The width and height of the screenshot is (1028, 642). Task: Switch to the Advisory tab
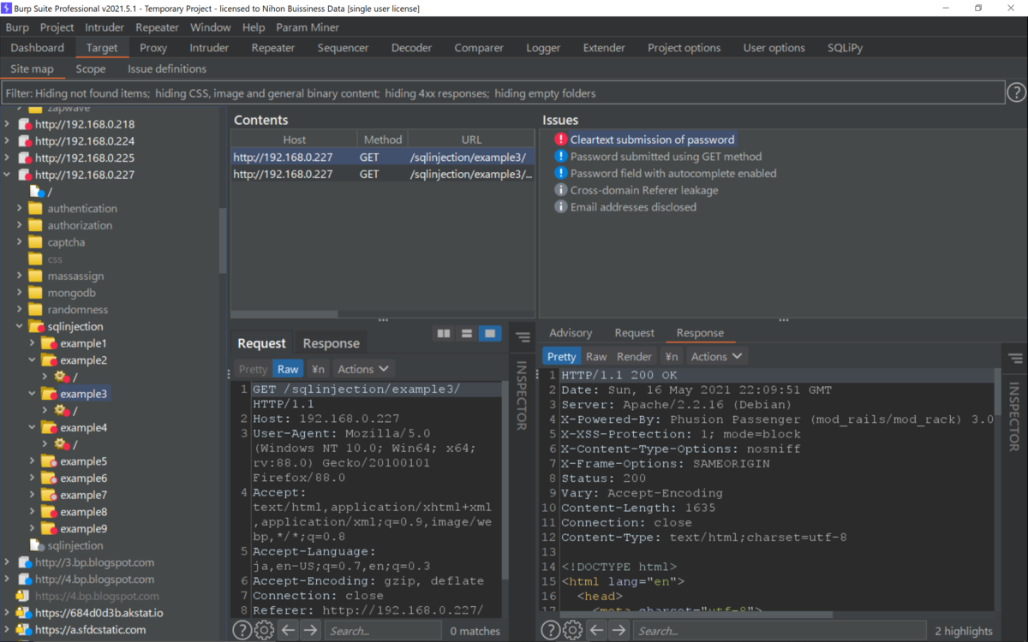pos(571,333)
